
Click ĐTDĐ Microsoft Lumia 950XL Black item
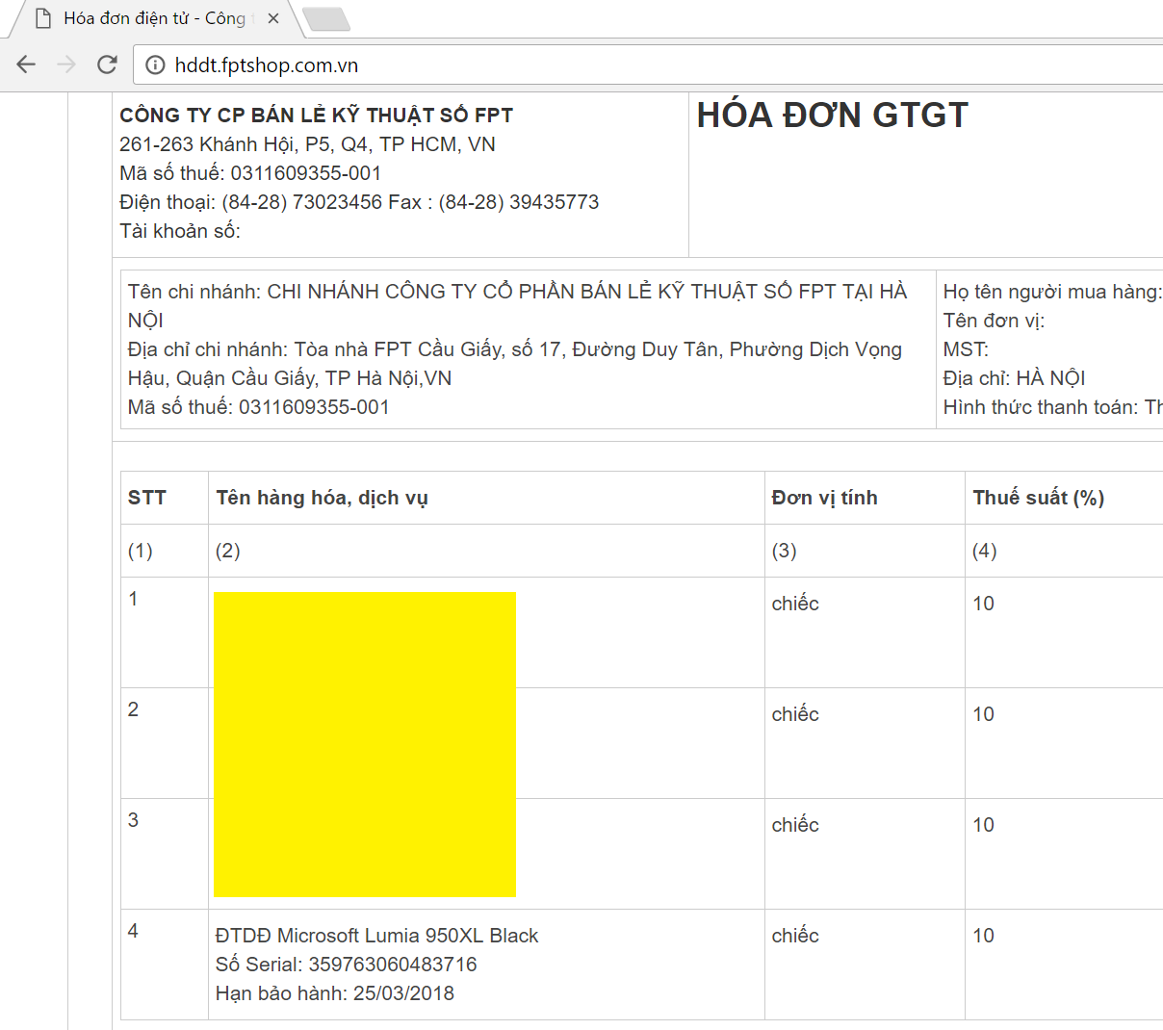tap(376, 936)
